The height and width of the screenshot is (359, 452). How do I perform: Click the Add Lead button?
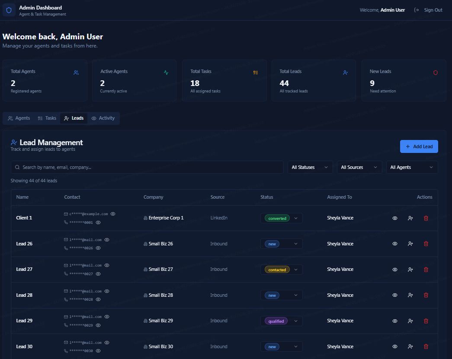[x=419, y=146]
